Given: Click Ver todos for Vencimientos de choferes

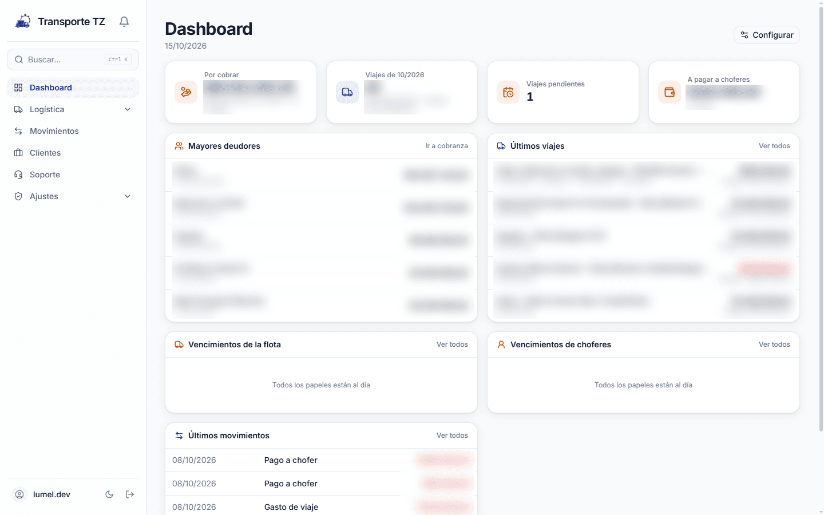Looking at the screenshot, I should click(774, 344).
